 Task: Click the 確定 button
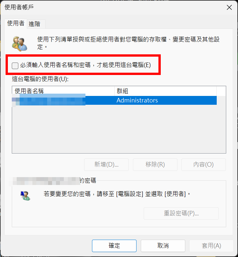pyautogui.click(x=114, y=246)
